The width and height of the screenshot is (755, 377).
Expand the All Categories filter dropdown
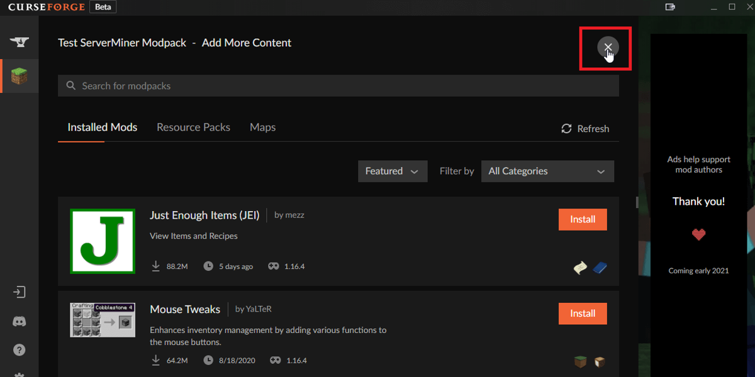click(x=547, y=171)
